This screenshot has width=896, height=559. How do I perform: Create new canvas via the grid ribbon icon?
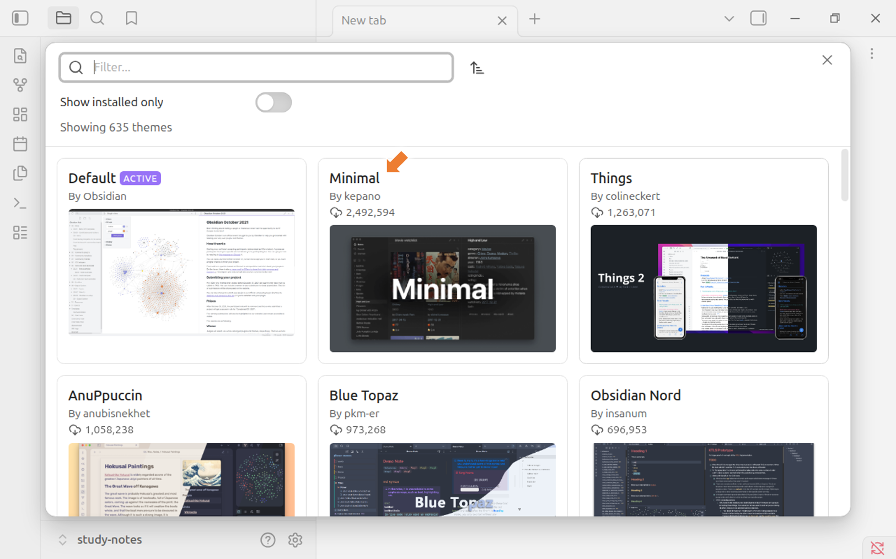pos(20,115)
